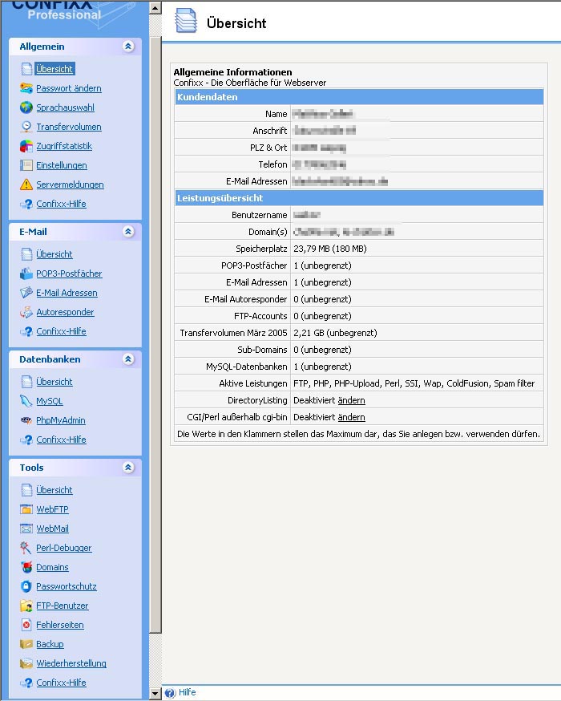The height and width of the screenshot is (701, 561).
Task: Open Perl-Debugger link
Action: pos(64,548)
